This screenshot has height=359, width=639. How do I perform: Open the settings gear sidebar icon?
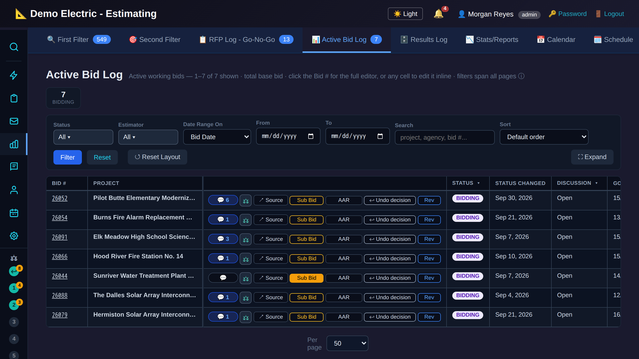[x=14, y=236]
